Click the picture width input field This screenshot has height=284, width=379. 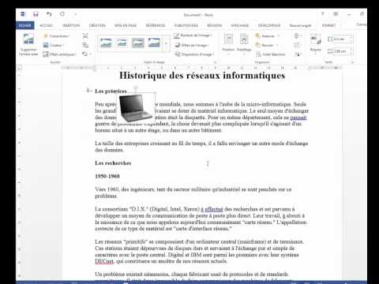(343, 51)
